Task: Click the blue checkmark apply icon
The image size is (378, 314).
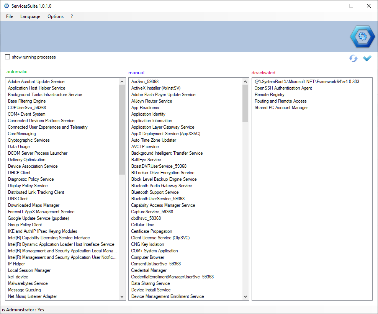Action: (367, 58)
